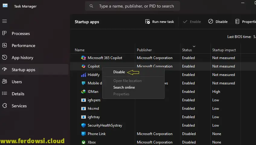The height and width of the screenshot is (145, 256).
Task: Click the Processes sidebar icon
Action: click(5, 33)
